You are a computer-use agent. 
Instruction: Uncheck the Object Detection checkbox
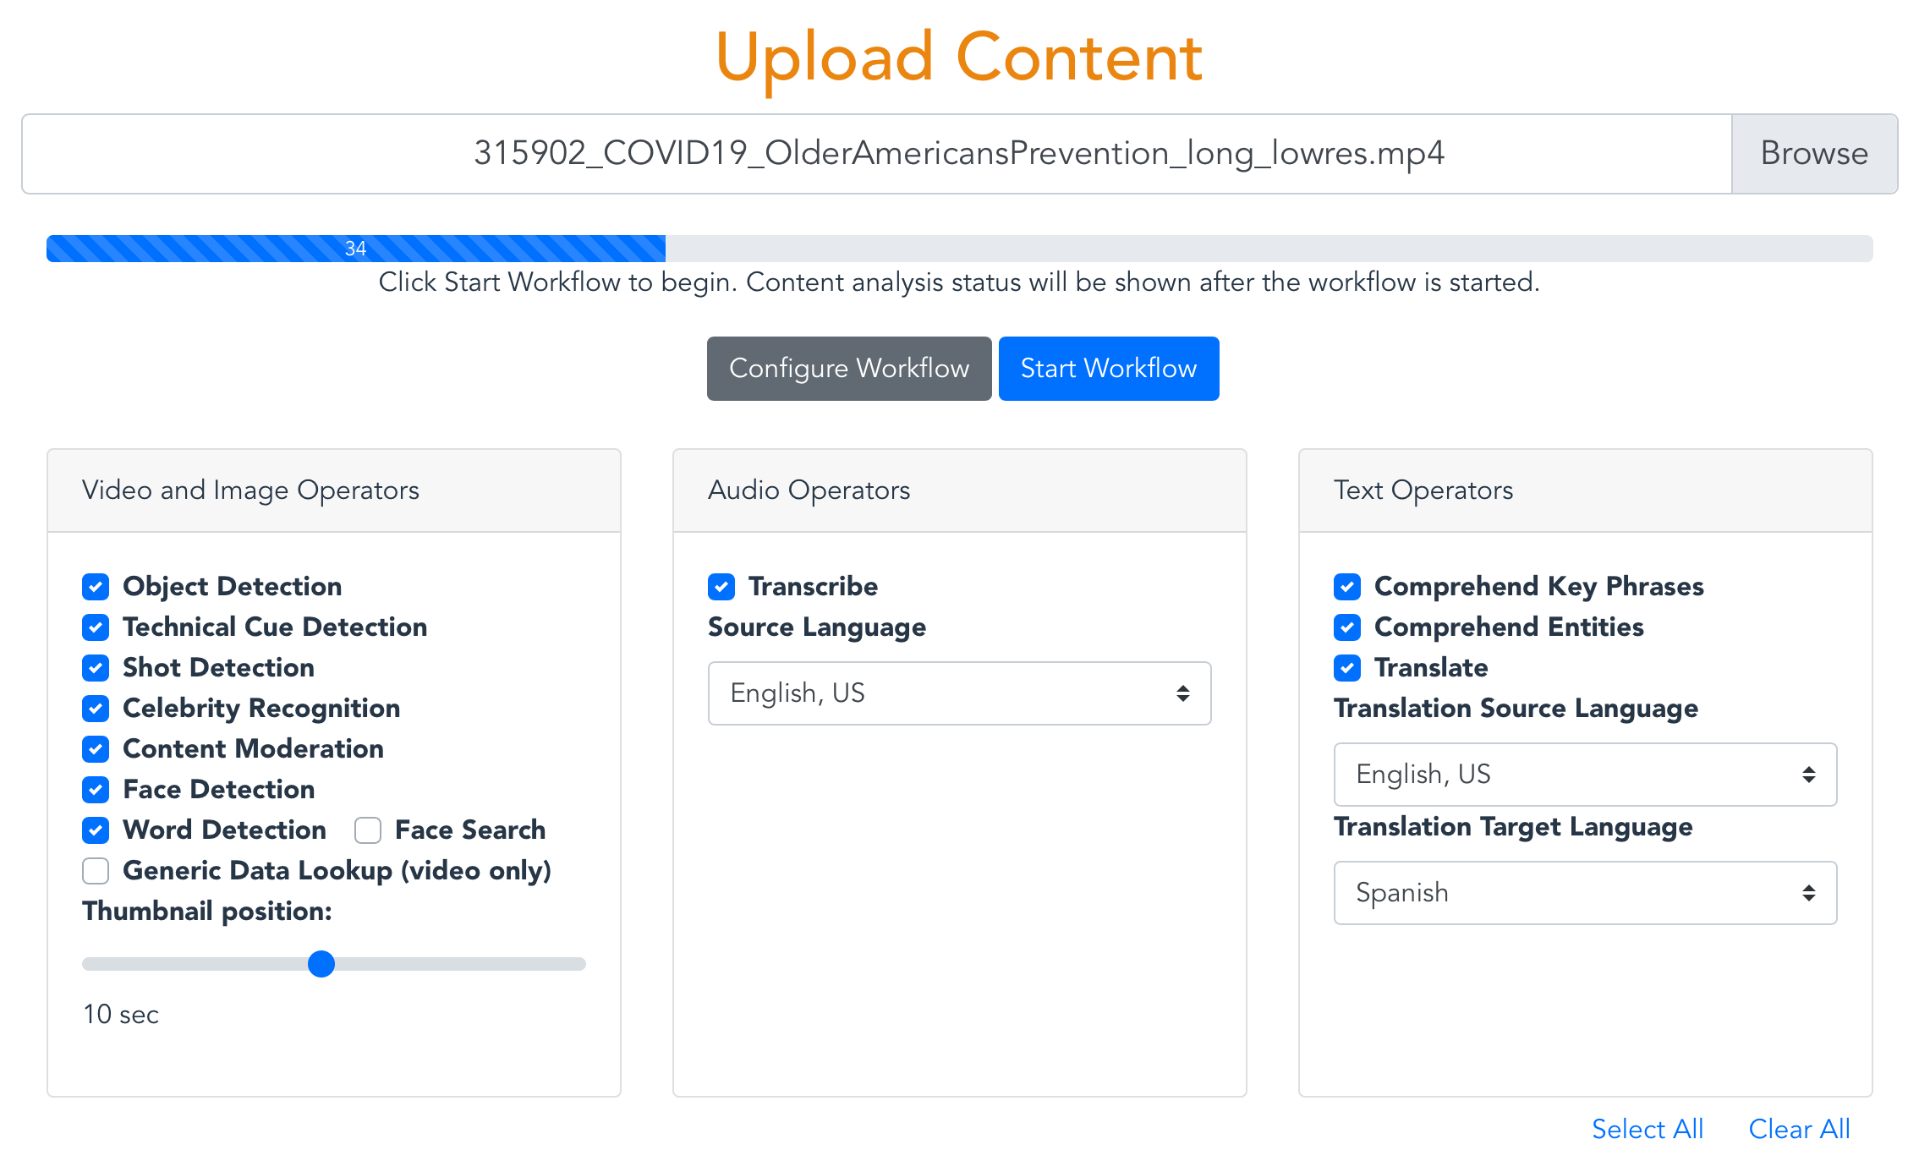coord(96,586)
